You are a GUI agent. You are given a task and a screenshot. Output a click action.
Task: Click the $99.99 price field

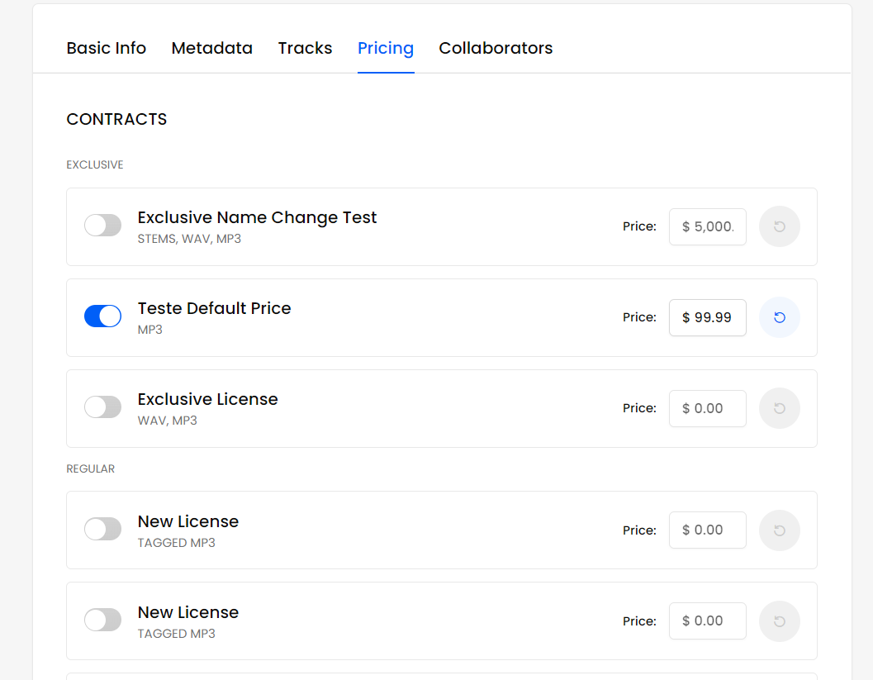[x=707, y=317]
